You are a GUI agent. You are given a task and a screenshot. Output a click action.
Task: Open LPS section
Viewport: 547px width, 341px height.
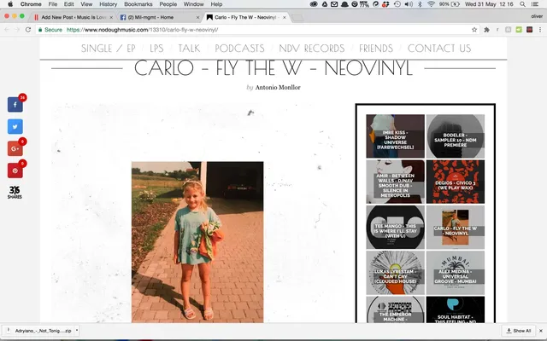point(156,49)
